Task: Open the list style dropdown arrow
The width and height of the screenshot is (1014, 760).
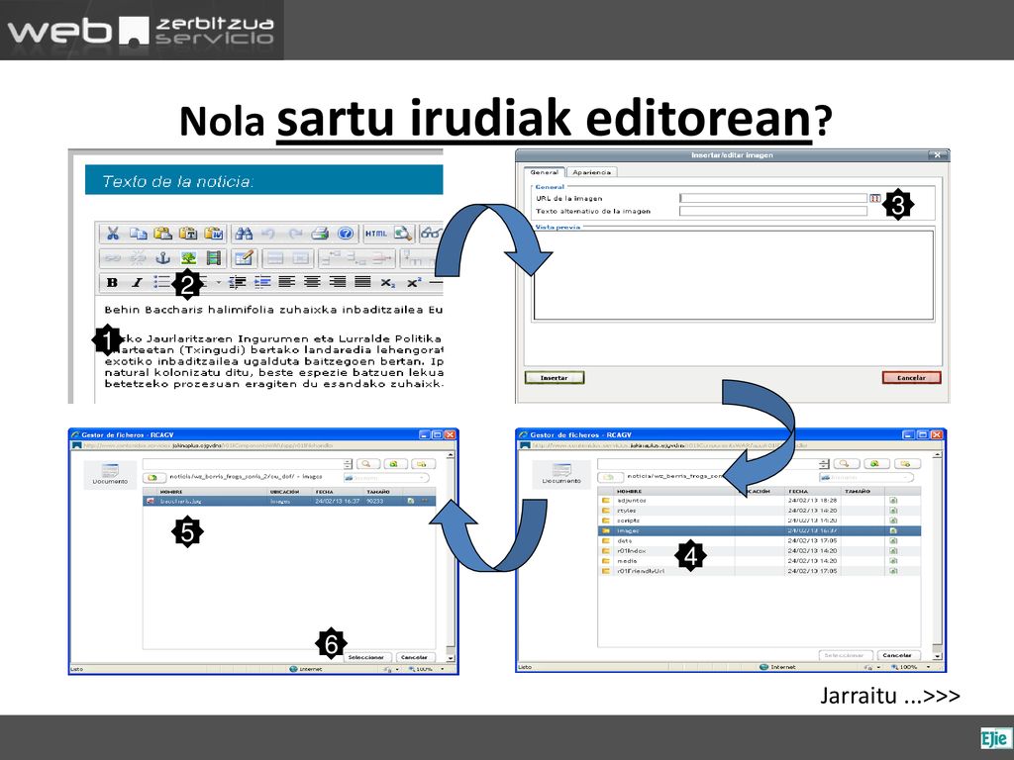Action: [218, 282]
